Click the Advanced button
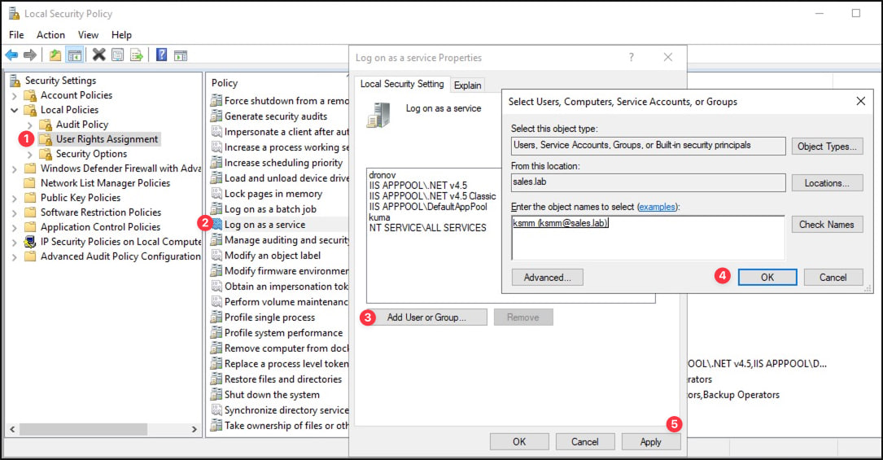This screenshot has height=460, width=883. 548,277
